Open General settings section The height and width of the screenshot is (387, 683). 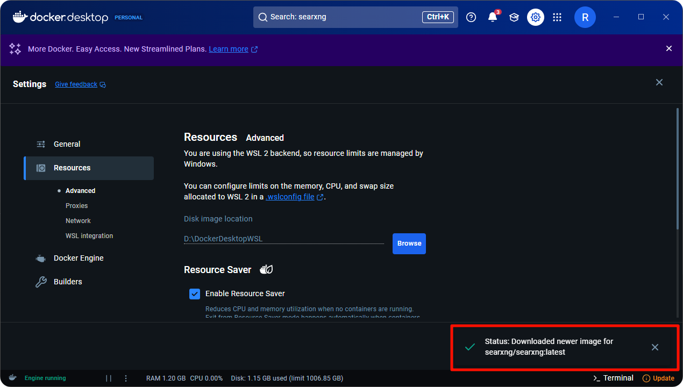pyautogui.click(x=67, y=144)
